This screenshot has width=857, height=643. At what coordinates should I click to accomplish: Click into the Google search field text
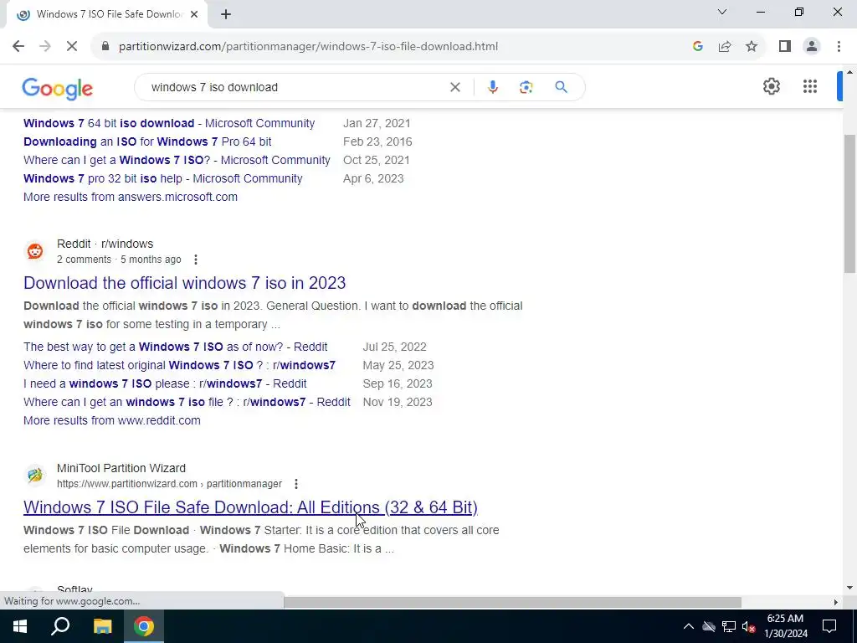(214, 87)
